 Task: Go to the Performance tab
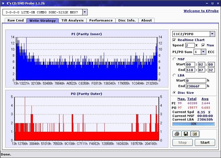click(x=101, y=20)
